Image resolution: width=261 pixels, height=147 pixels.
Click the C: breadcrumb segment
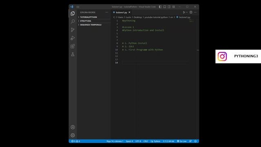(114, 17)
